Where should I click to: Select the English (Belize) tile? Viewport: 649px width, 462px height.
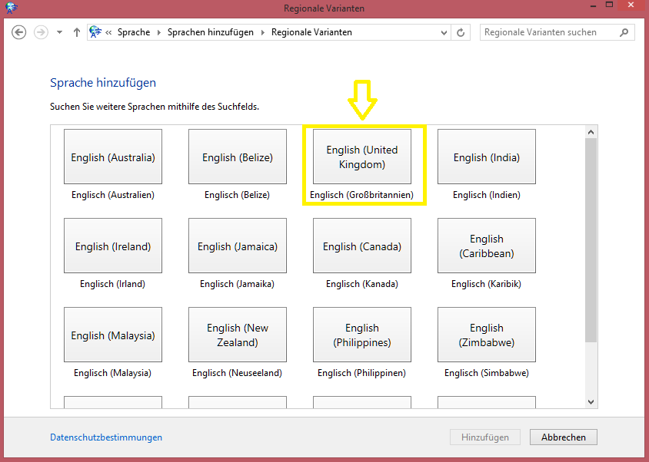tap(238, 157)
